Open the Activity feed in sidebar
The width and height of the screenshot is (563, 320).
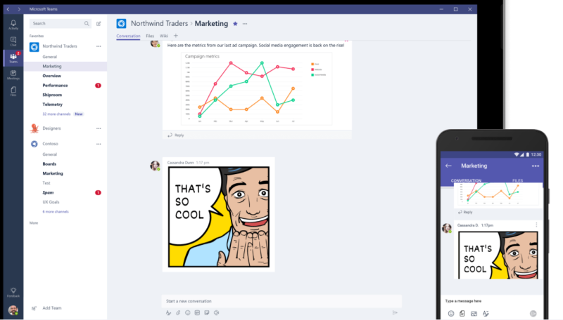click(x=13, y=25)
